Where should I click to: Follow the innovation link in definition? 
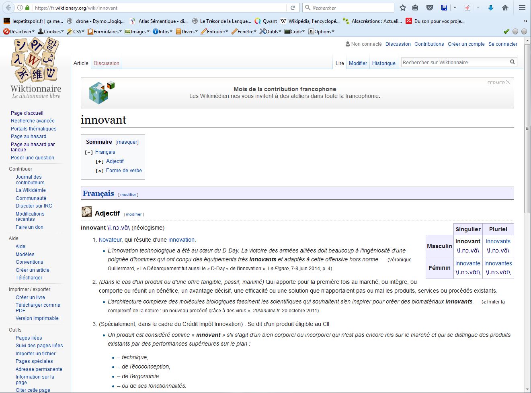pos(181,240)
